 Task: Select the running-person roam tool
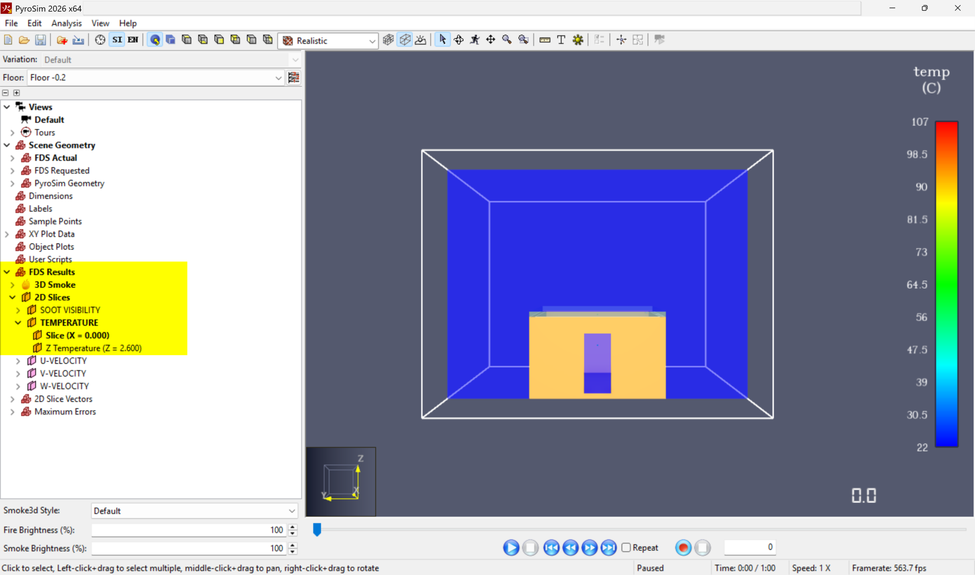[x=475, y=40]
